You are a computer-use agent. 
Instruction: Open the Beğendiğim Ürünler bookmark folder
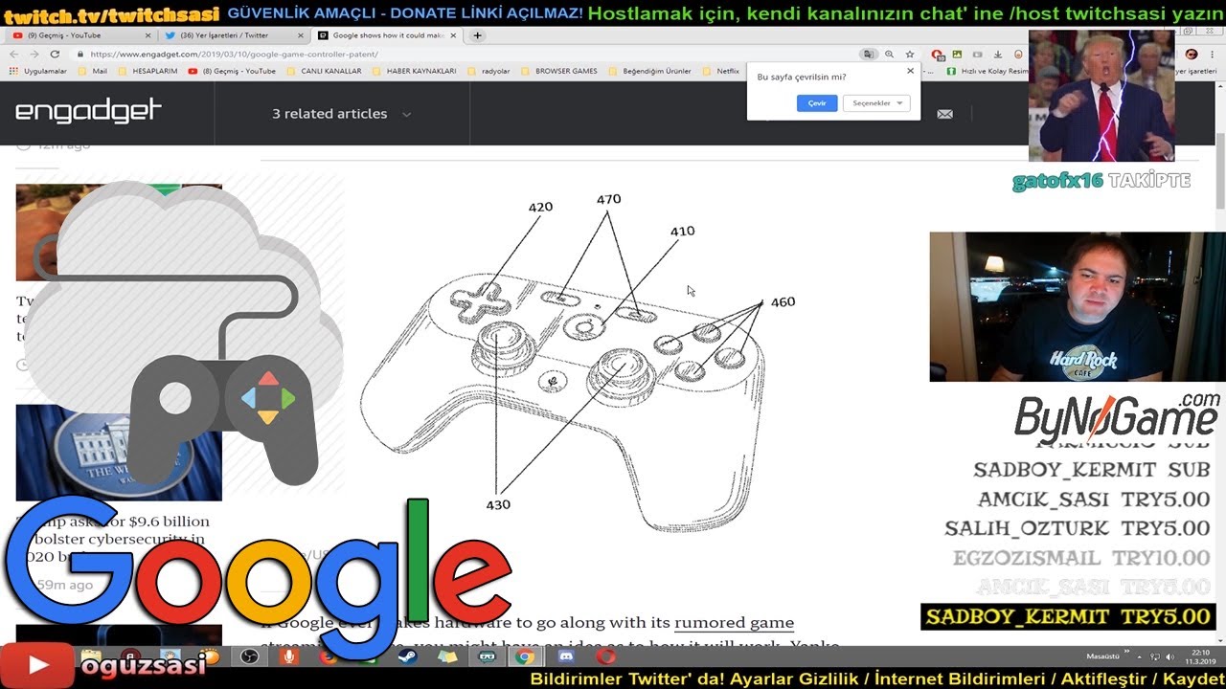pos(649,71)
